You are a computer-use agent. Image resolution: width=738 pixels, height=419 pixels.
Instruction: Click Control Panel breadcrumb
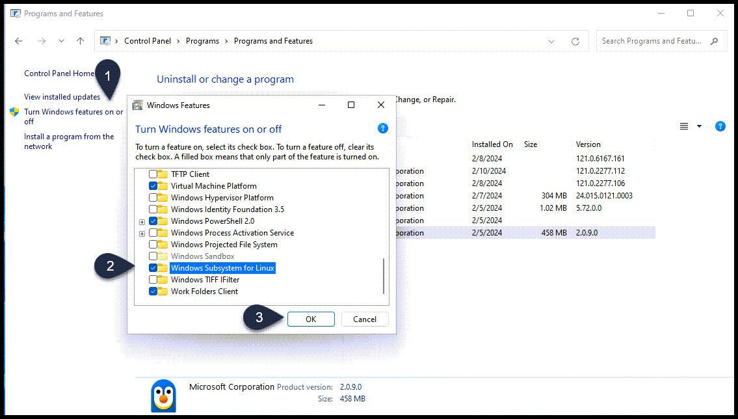pos(148,41)
